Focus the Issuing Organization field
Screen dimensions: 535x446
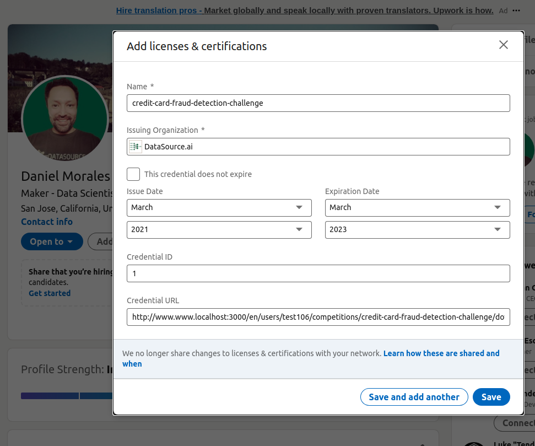(325, 147)
